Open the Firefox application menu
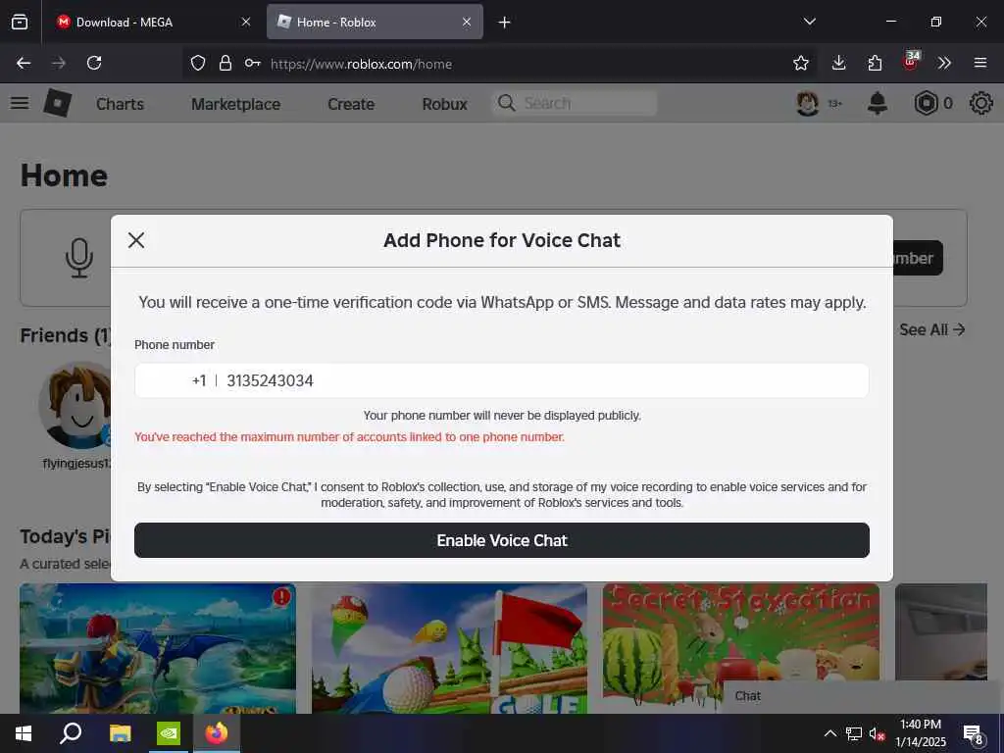1004x753 pixels. 980,63
